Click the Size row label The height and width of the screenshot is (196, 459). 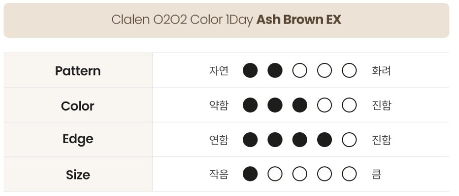[x=78, y=175]
